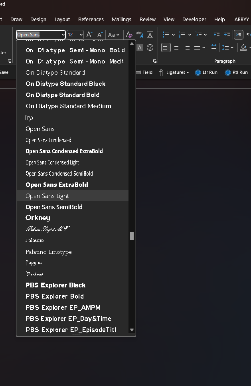Switch to the Review ribbon tab
The height and width of the screenshot is (386, 251).
[147, 19]
